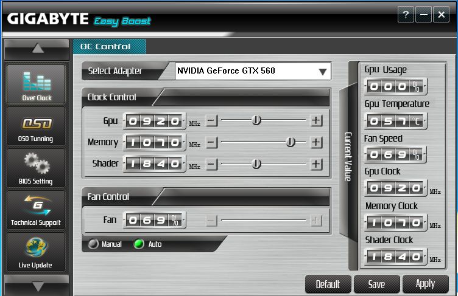
Task: Open the Select Adapter dropdown
Action: (x=253, y=71)
